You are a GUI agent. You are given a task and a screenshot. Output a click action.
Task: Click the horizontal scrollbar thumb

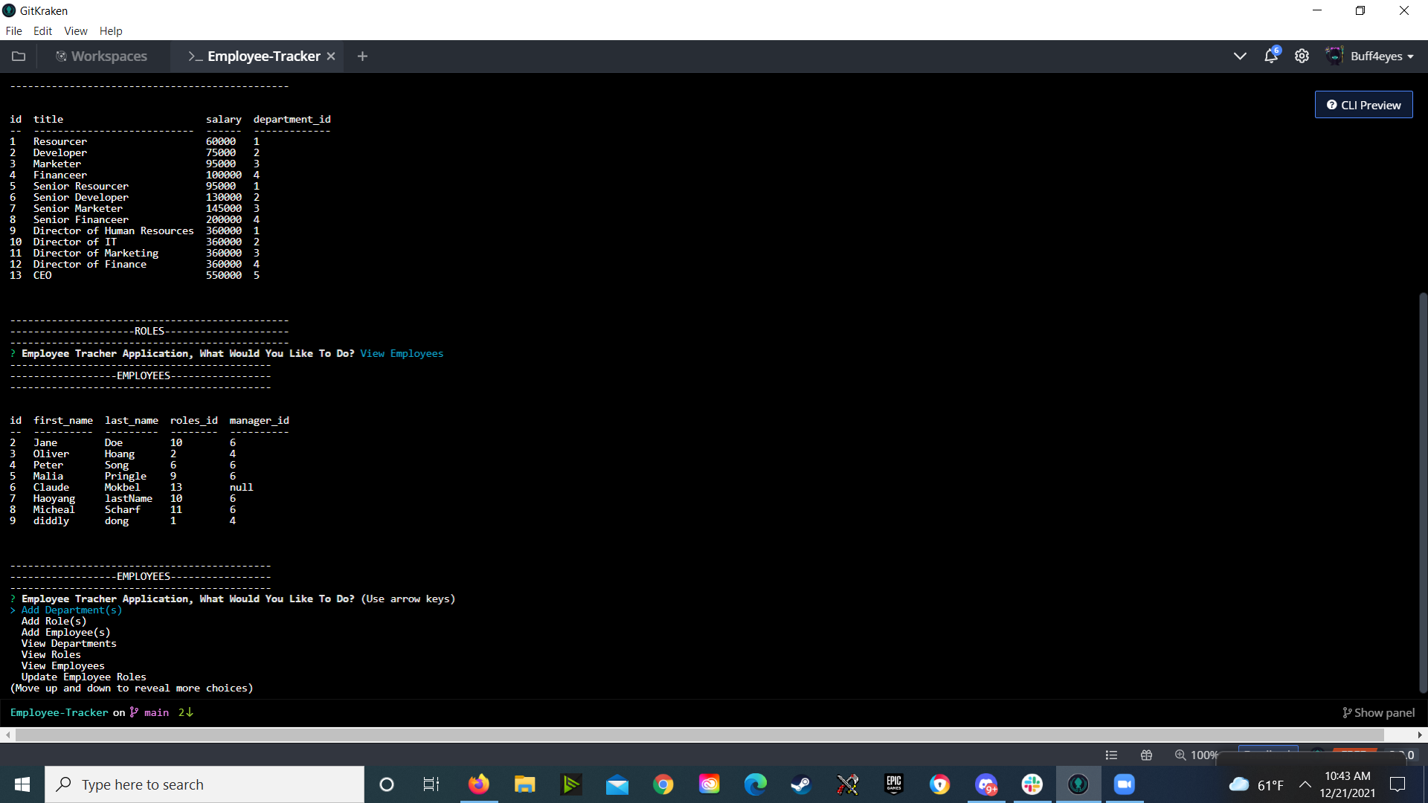pos(699,735)
